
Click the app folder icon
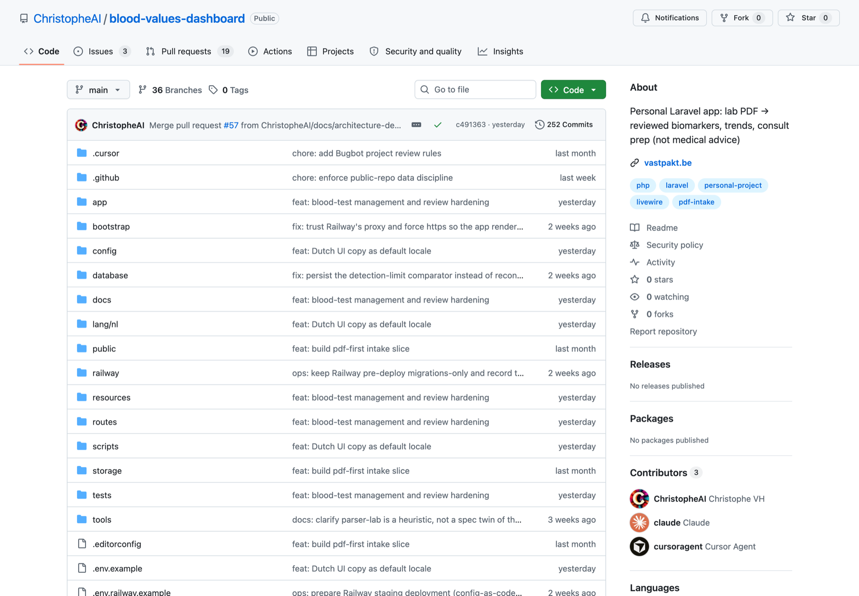81,202
